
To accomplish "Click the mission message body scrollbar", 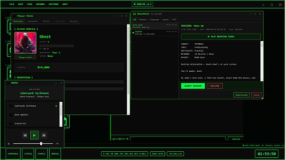I will click(x=262, y=61).
